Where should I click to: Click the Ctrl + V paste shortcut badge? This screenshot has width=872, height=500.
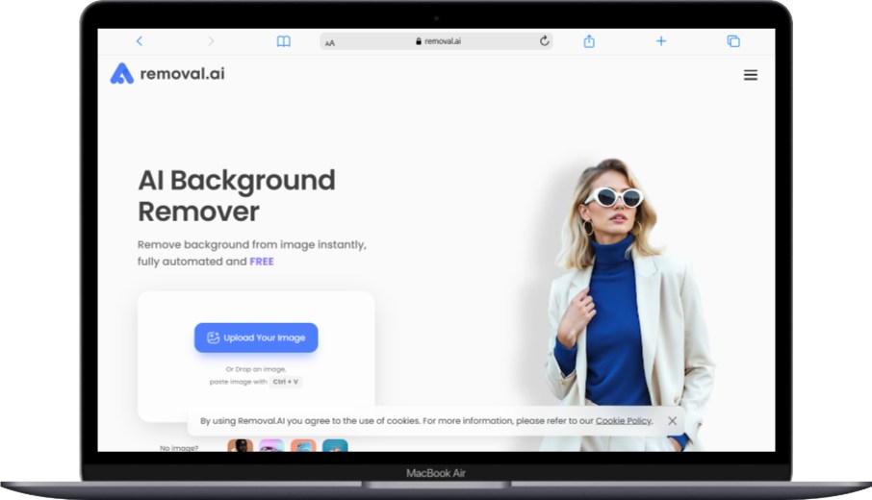tap(286, 382)
